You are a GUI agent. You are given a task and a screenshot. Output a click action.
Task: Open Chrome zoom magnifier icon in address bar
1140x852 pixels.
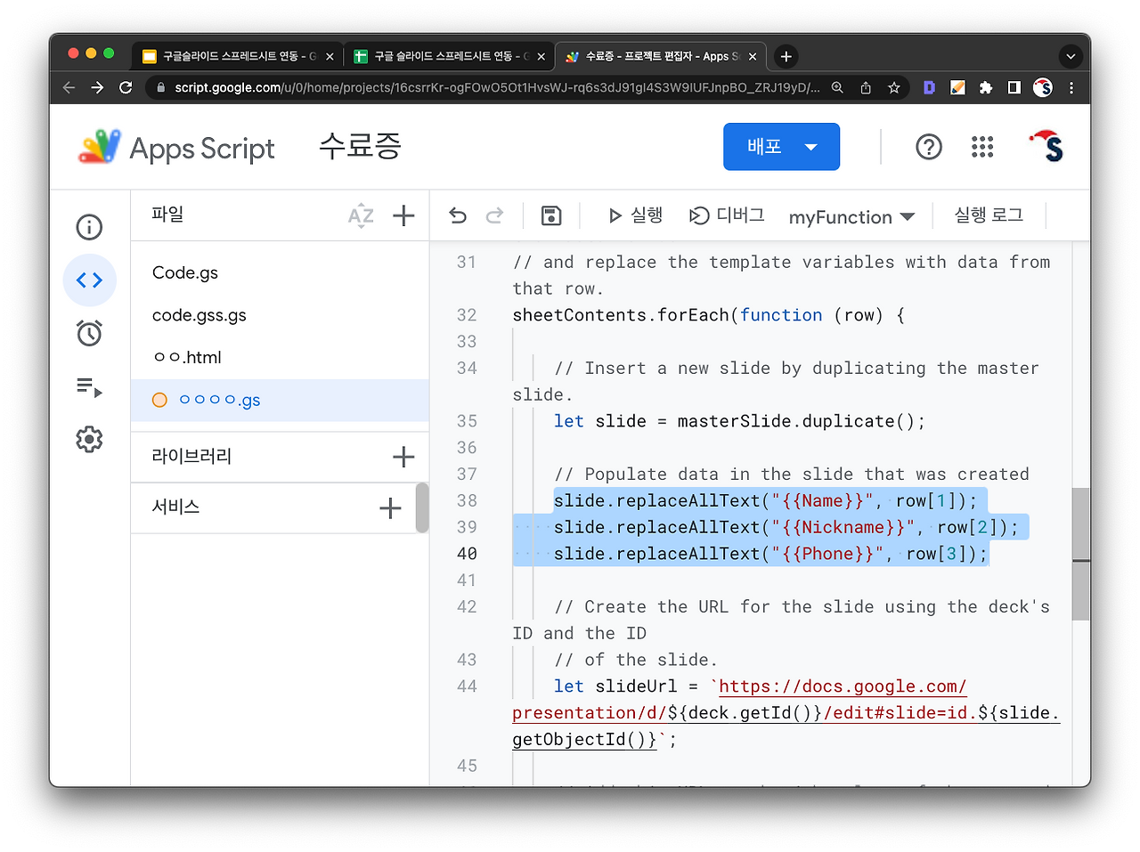pyautogui.click(x=837, y=87)
